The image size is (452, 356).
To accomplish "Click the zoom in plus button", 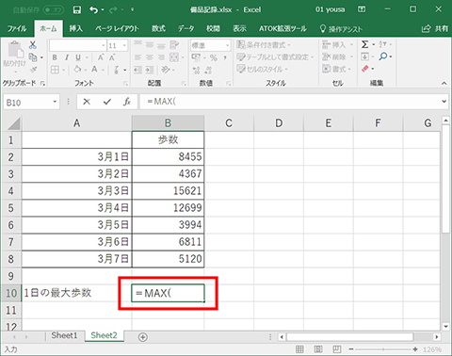I will tap(415, 349).
